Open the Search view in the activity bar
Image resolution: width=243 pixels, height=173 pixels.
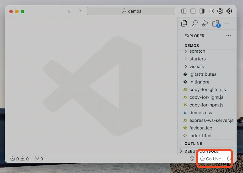coord(194,24)
